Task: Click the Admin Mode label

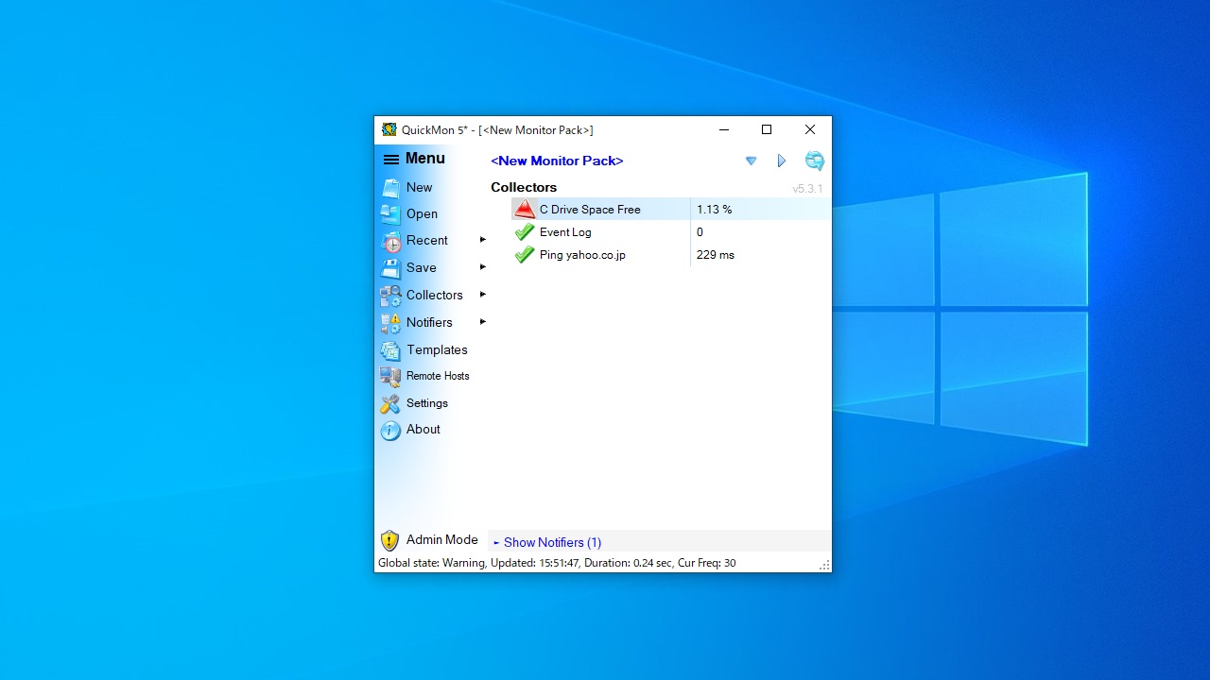Action: coord(441,540)
